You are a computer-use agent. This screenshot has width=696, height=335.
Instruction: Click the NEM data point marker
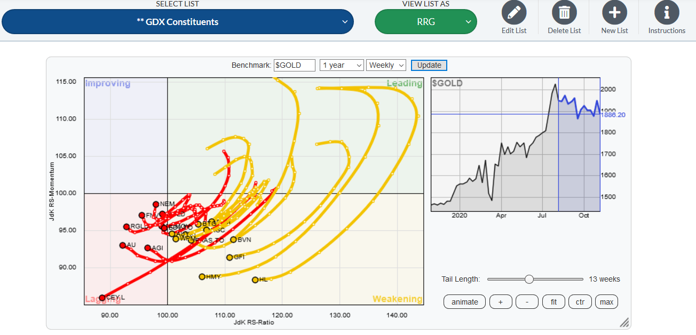[x=155, y=204]
